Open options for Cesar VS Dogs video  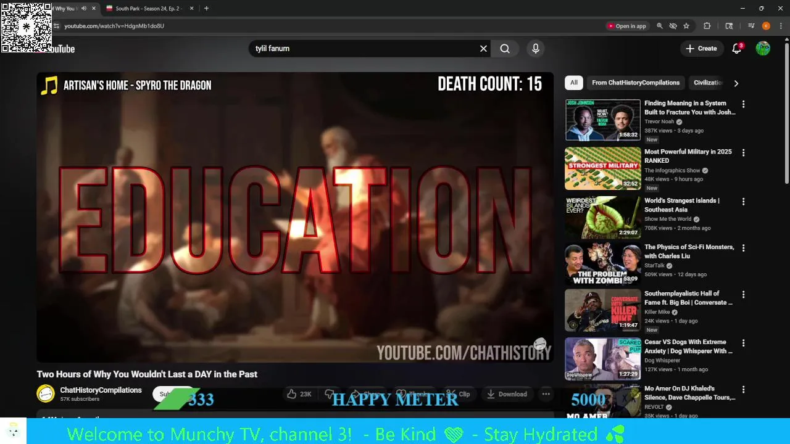pos(743,343)
